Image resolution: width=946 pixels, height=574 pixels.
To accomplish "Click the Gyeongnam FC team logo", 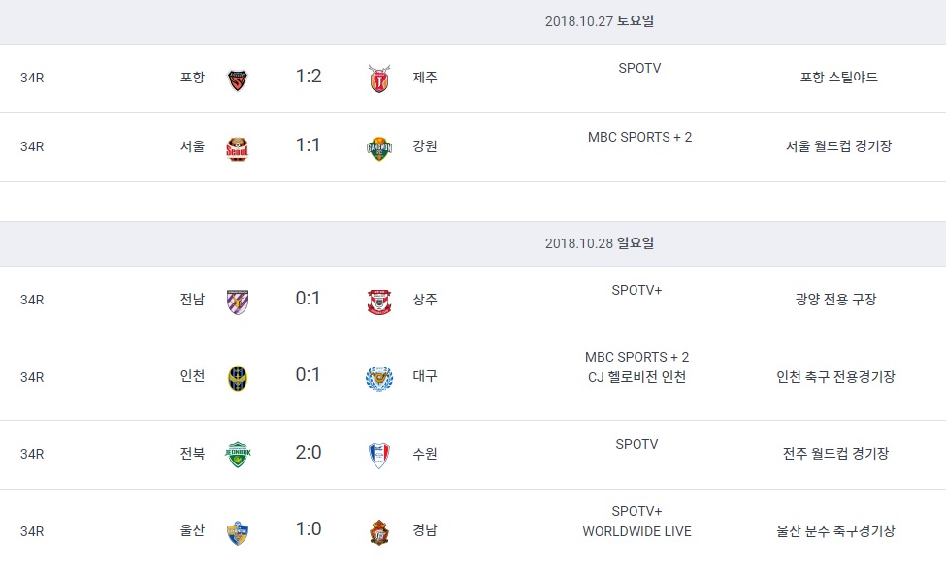I will point(378,531).
